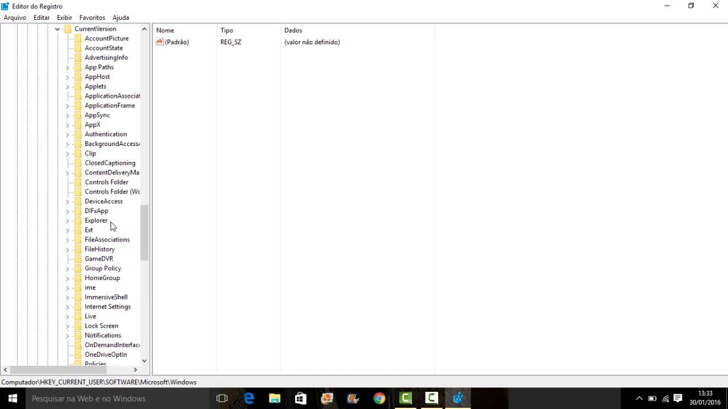Click the tree's vertical scrollbar thumb
This screenshot has height=409, width=728.
(144, 233)
